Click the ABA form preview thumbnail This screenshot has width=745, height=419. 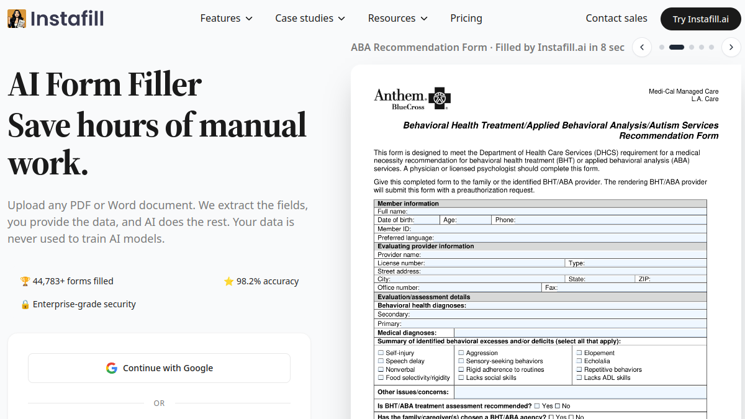[546, 242]
